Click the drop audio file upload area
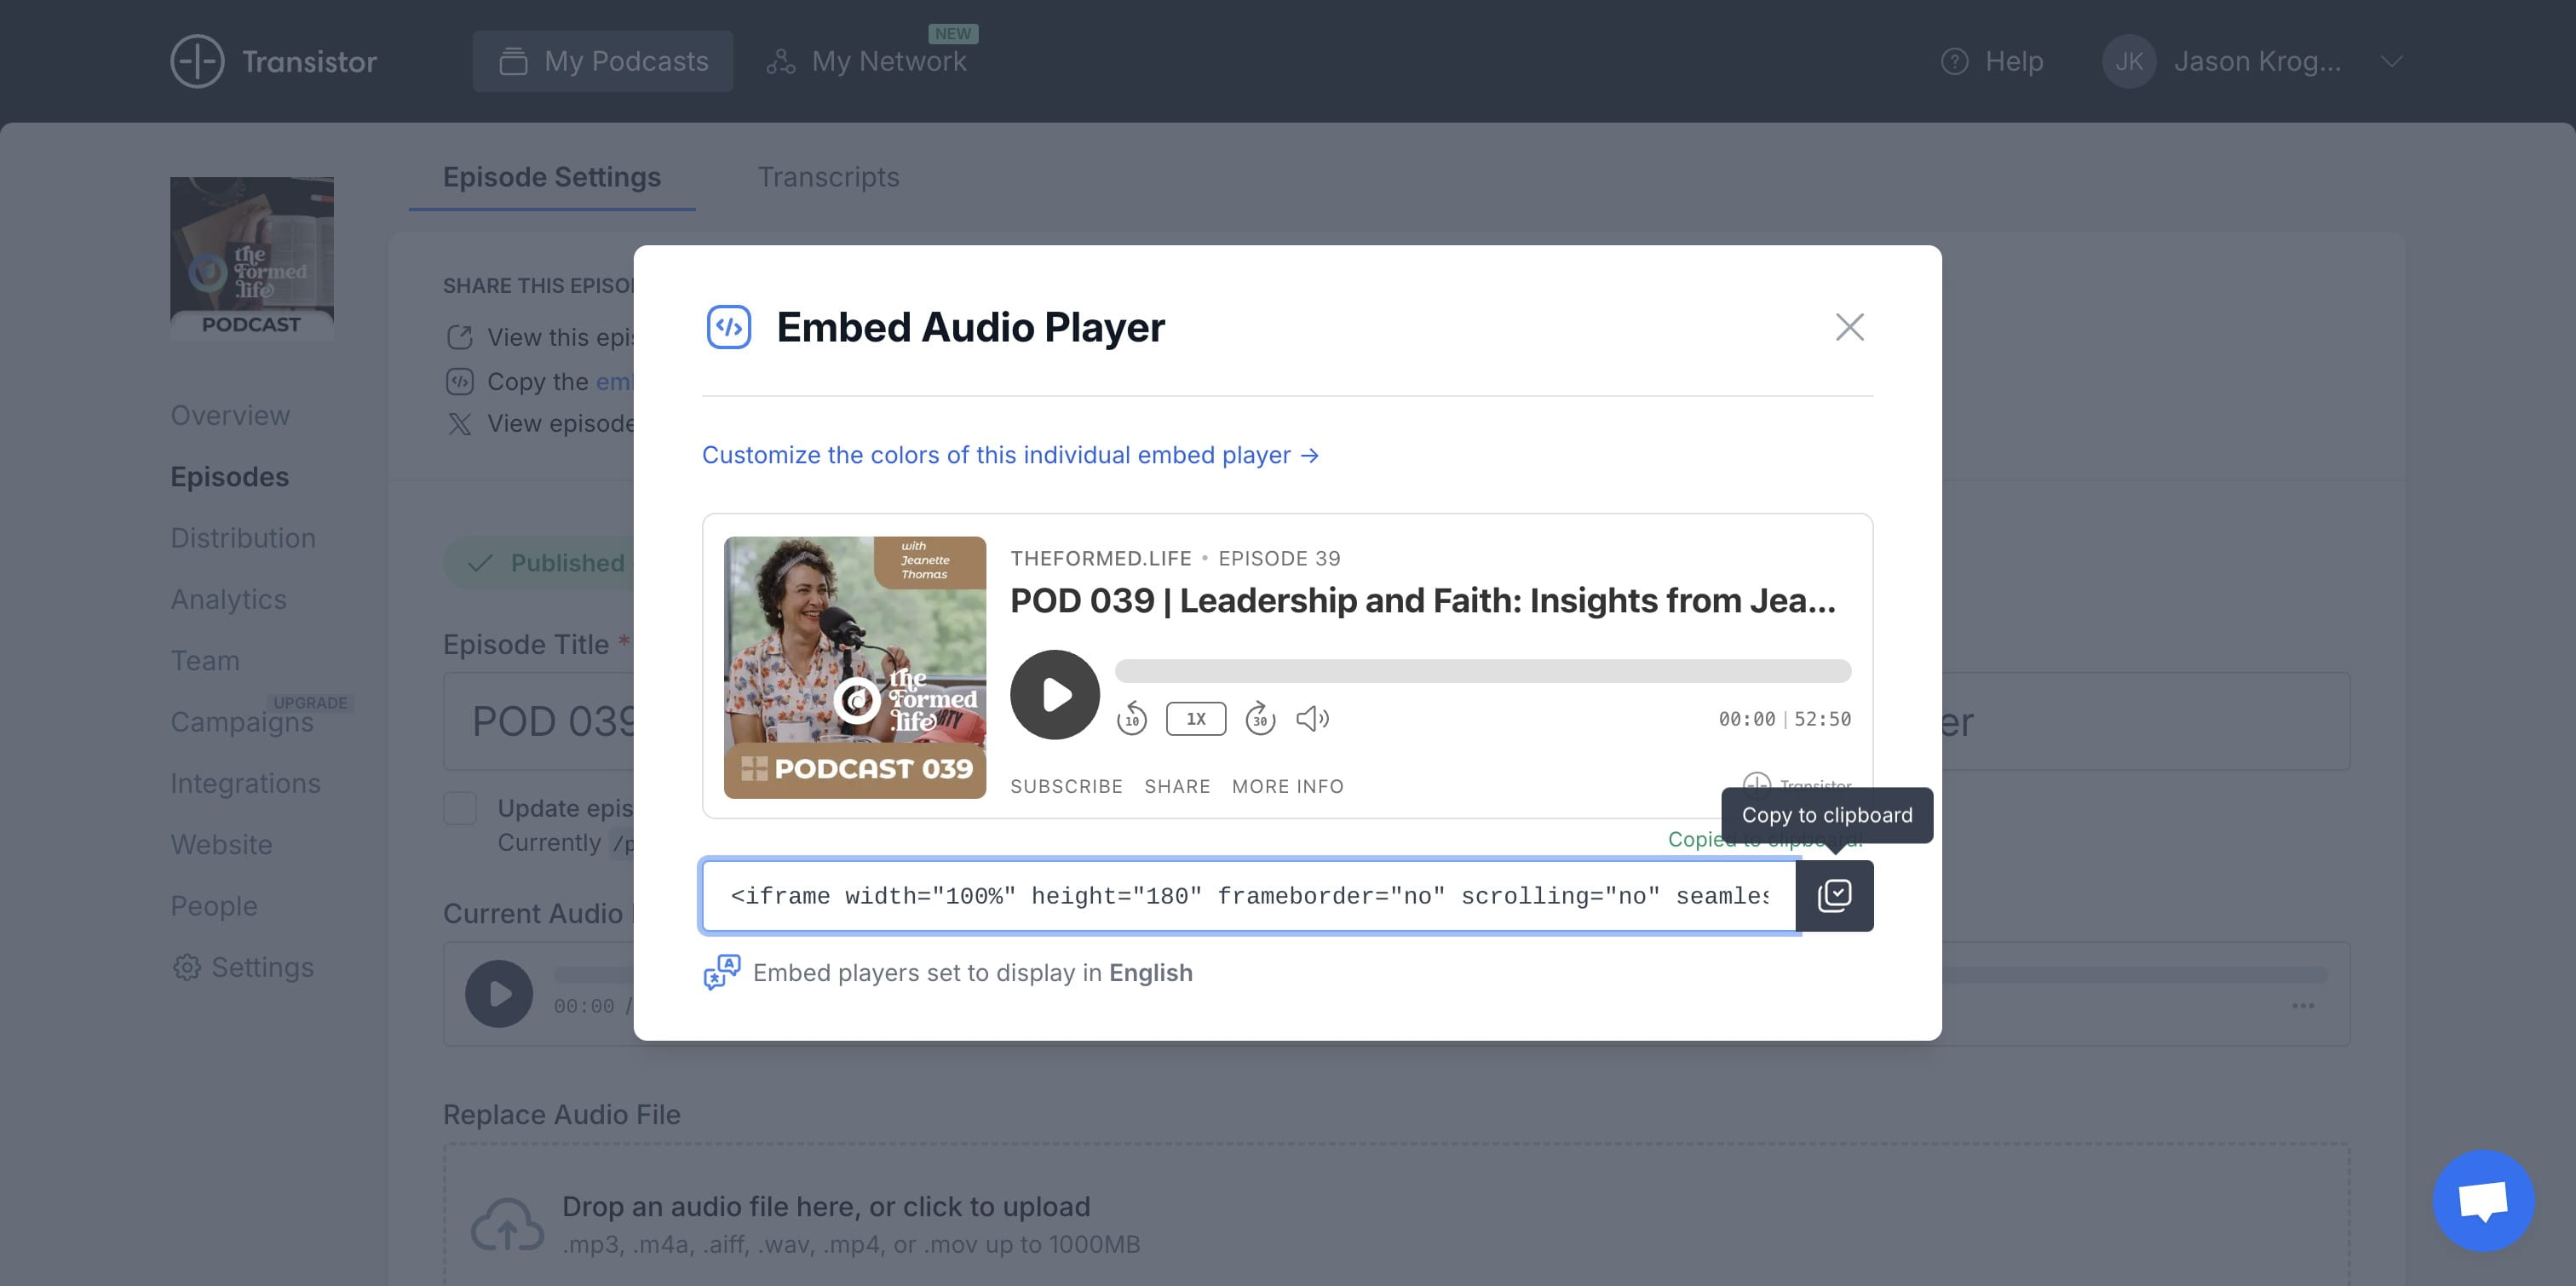The height and width of the screenshot is (1286, 2576). (x=1396, y=1216)
